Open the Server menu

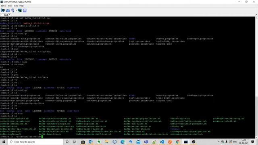coord(4,6)
